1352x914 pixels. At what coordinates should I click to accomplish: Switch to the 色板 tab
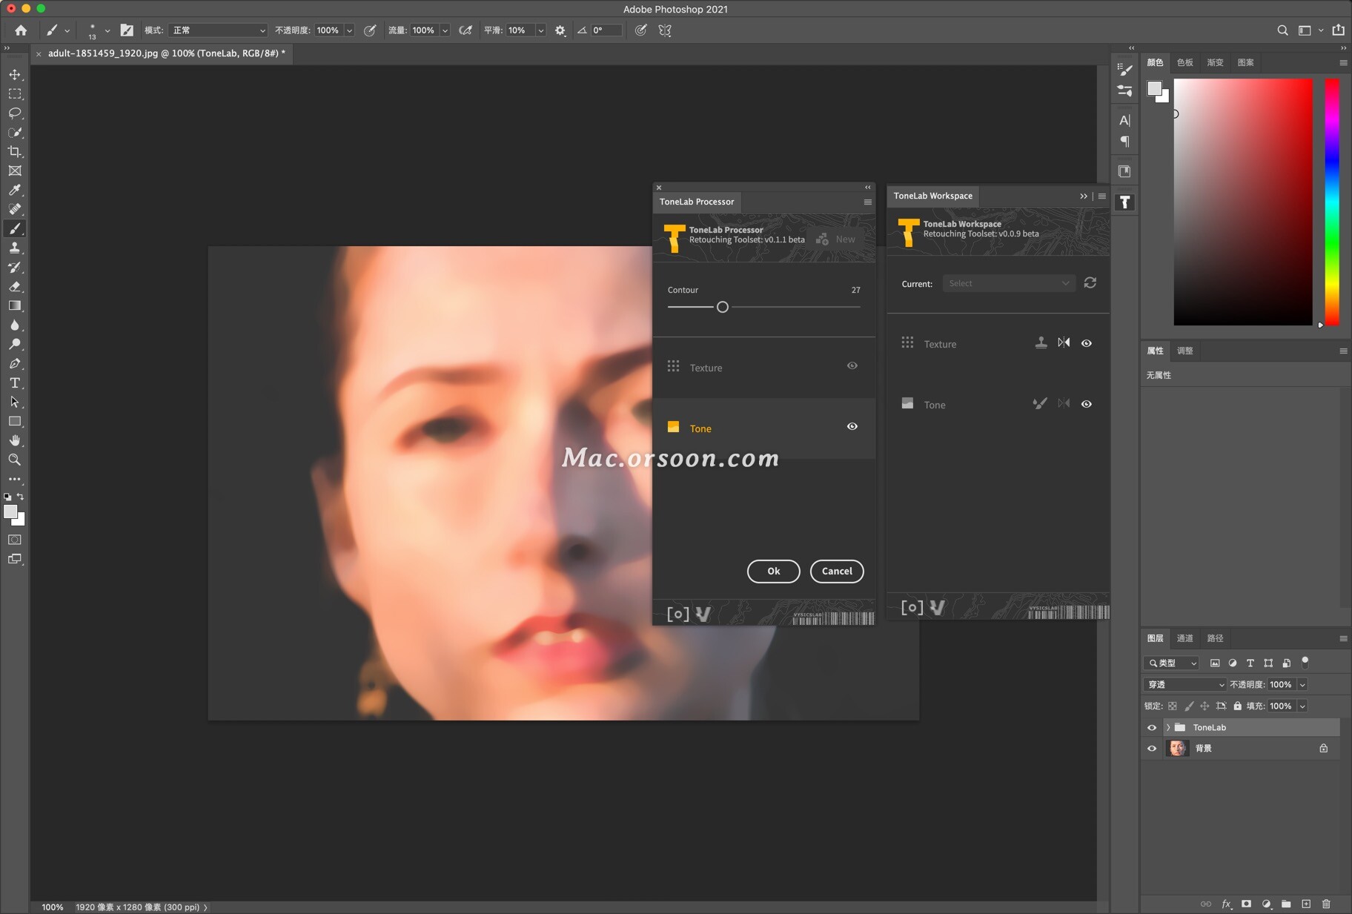pyautogui.click(x=1184, y=62)
